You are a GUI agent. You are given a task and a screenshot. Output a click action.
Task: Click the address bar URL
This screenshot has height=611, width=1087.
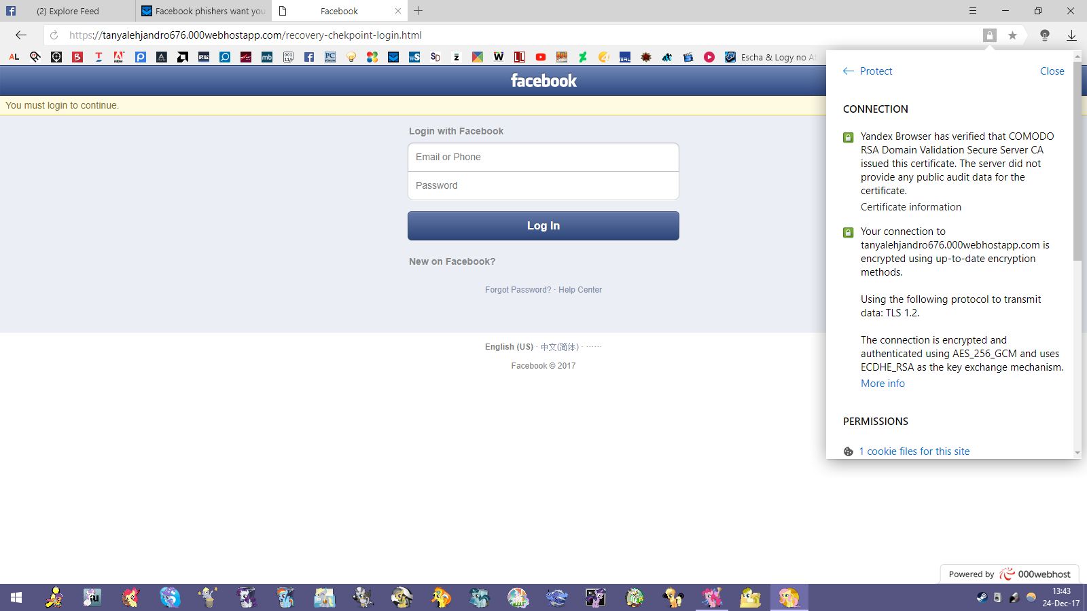point(245,35)
